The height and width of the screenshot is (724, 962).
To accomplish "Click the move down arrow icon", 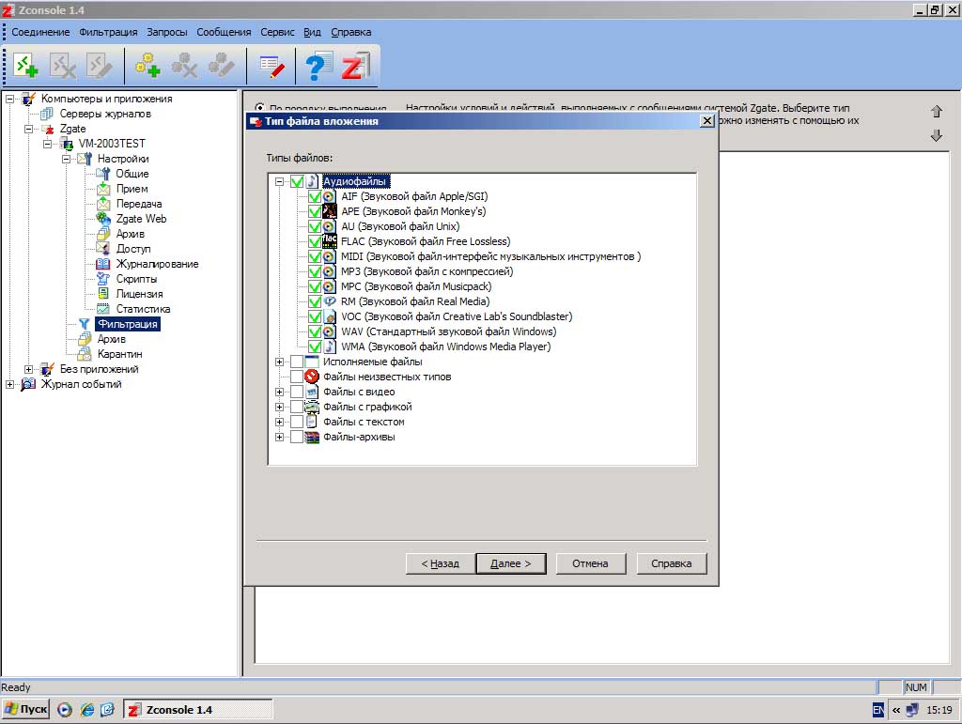I will (937, 135).
